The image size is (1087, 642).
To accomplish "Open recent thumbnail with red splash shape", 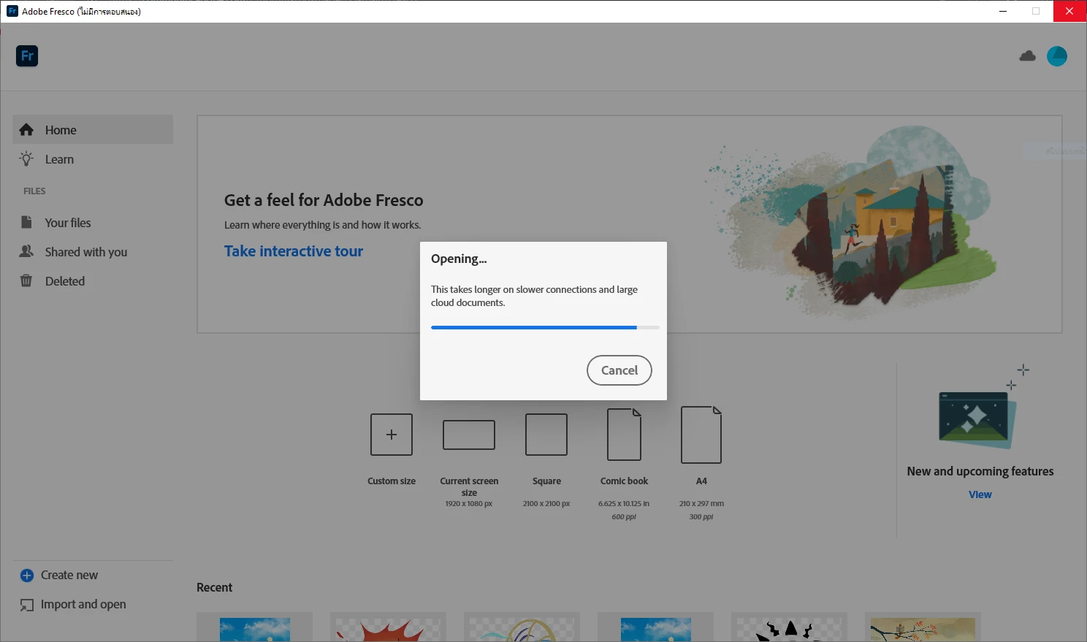I will click(388, 628).
